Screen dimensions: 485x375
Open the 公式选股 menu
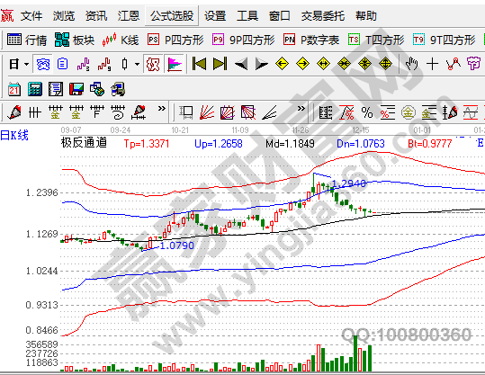[x=172, y=15]
